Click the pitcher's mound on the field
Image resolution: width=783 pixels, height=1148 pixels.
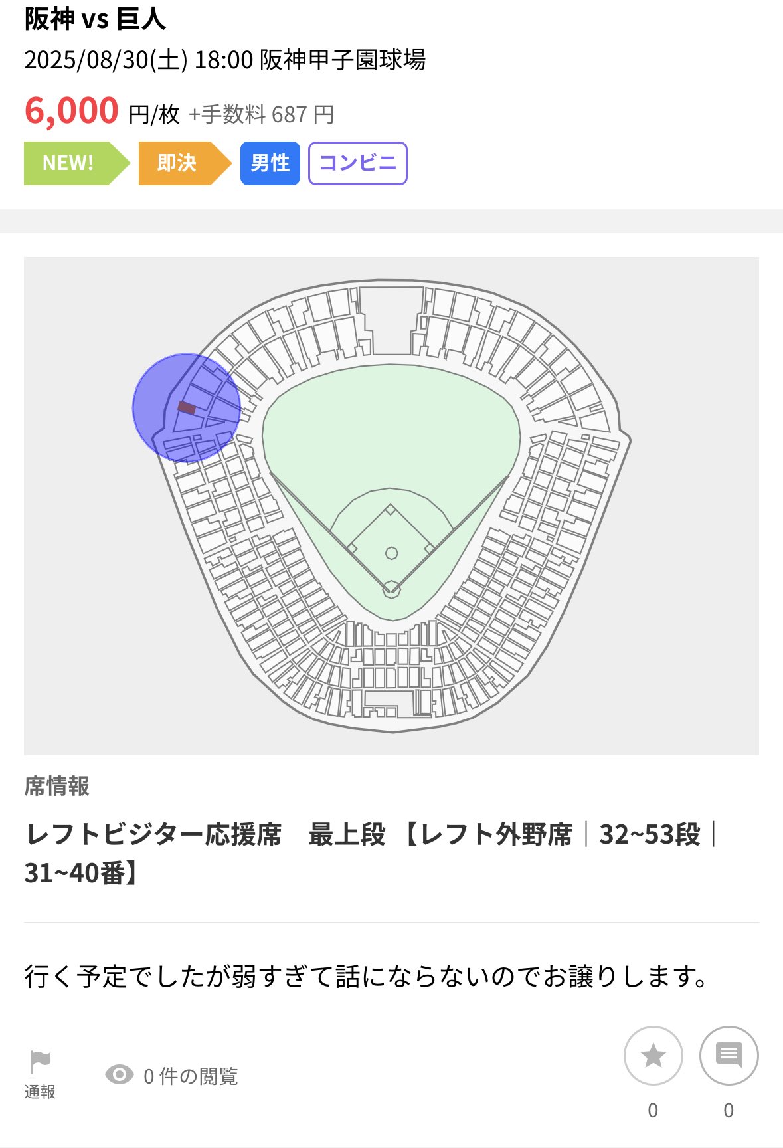[391, 553]
